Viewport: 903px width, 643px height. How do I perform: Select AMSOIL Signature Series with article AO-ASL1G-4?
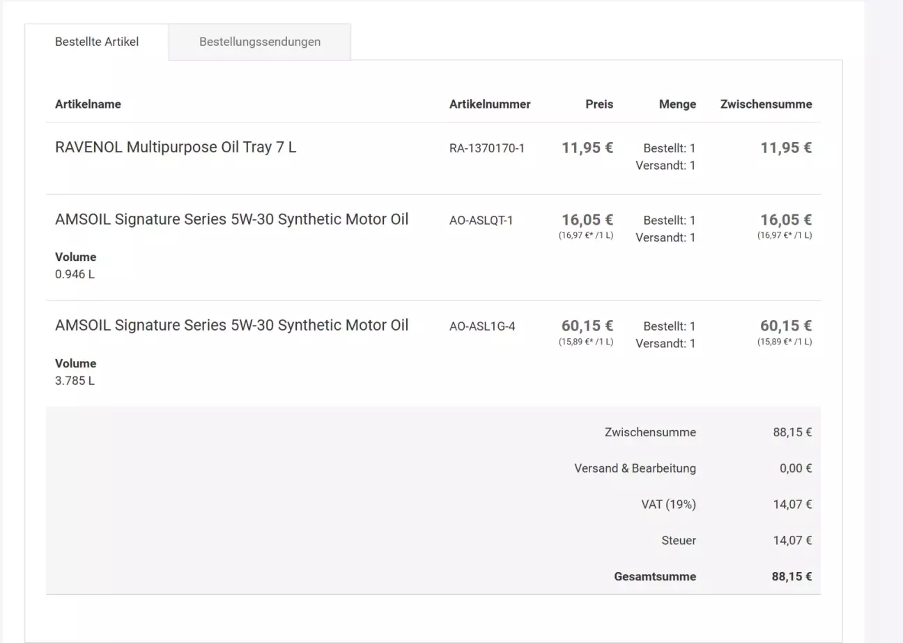click(x=231, y=326)
